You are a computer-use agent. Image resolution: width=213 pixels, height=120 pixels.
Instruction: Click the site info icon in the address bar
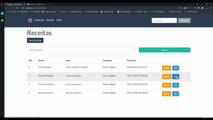[23, 8]
